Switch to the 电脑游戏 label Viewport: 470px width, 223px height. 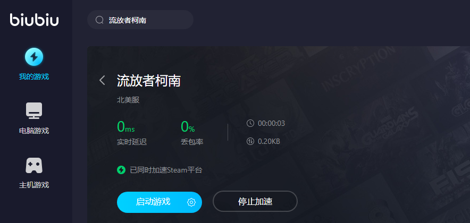(x=34, y=131)
